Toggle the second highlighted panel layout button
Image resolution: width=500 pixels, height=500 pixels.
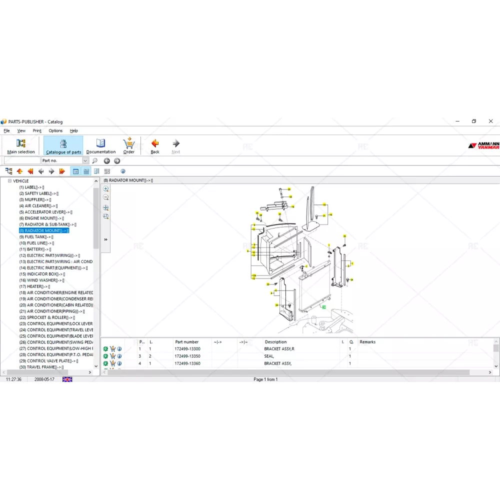86,171
